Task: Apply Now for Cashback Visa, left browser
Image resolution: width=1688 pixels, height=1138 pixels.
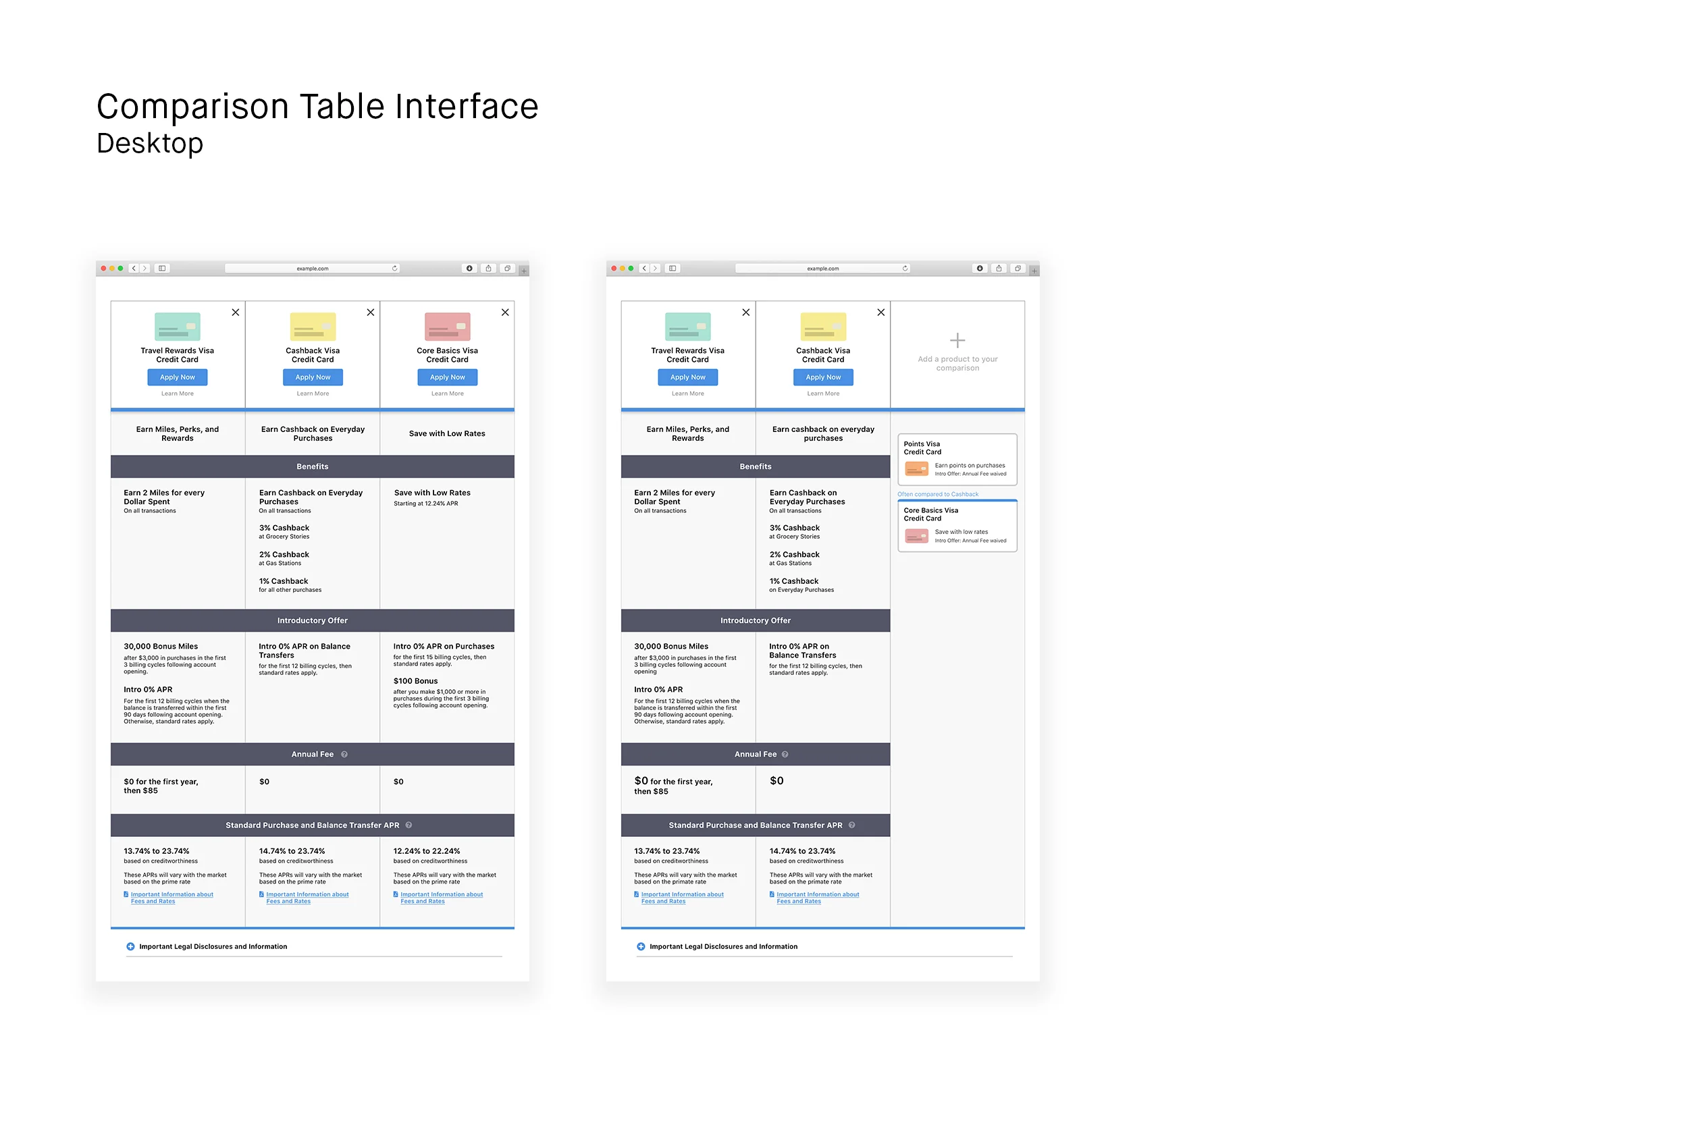Action: tap(313, 377)
